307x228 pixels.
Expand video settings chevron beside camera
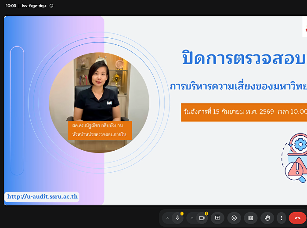(x=192, y=218)
